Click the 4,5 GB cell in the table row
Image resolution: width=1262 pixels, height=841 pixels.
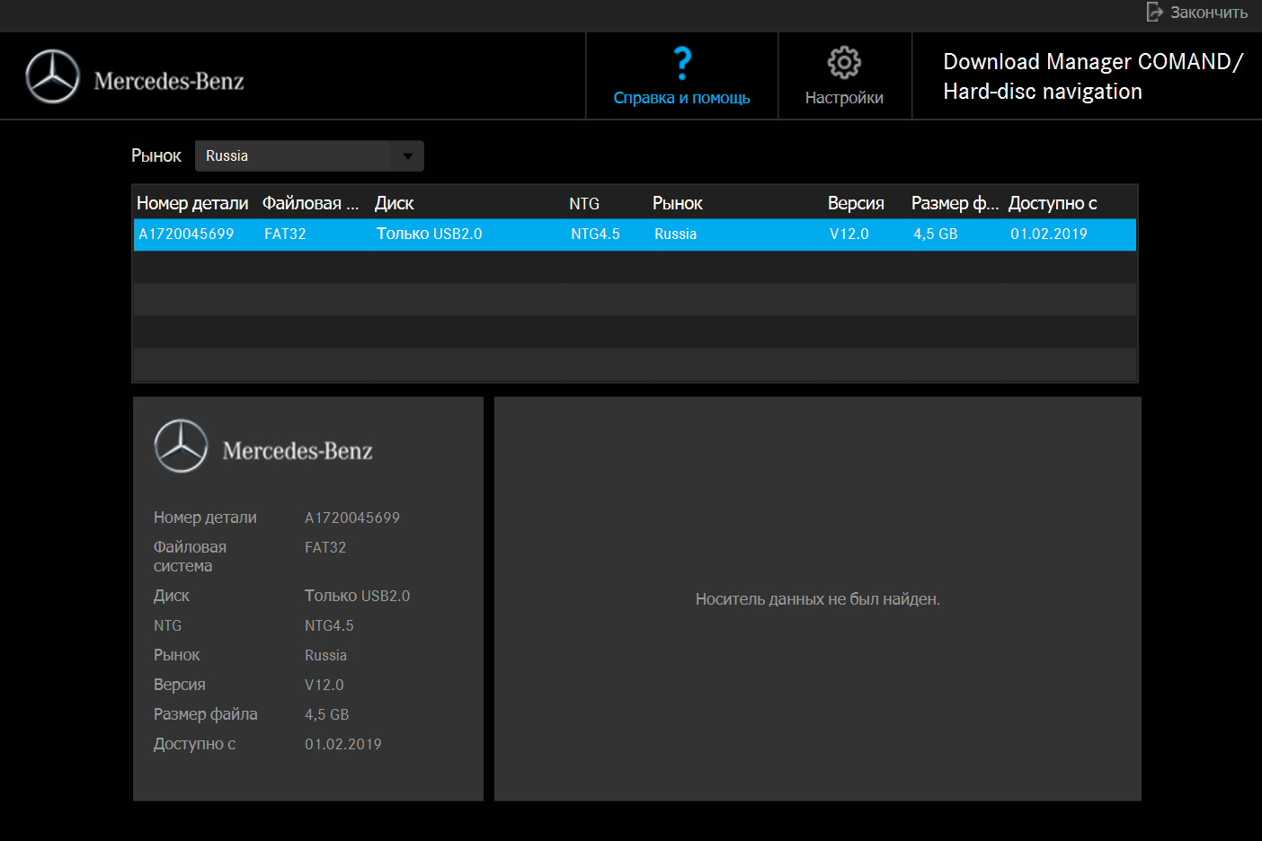pyautogui.click(x=935, y=234)
